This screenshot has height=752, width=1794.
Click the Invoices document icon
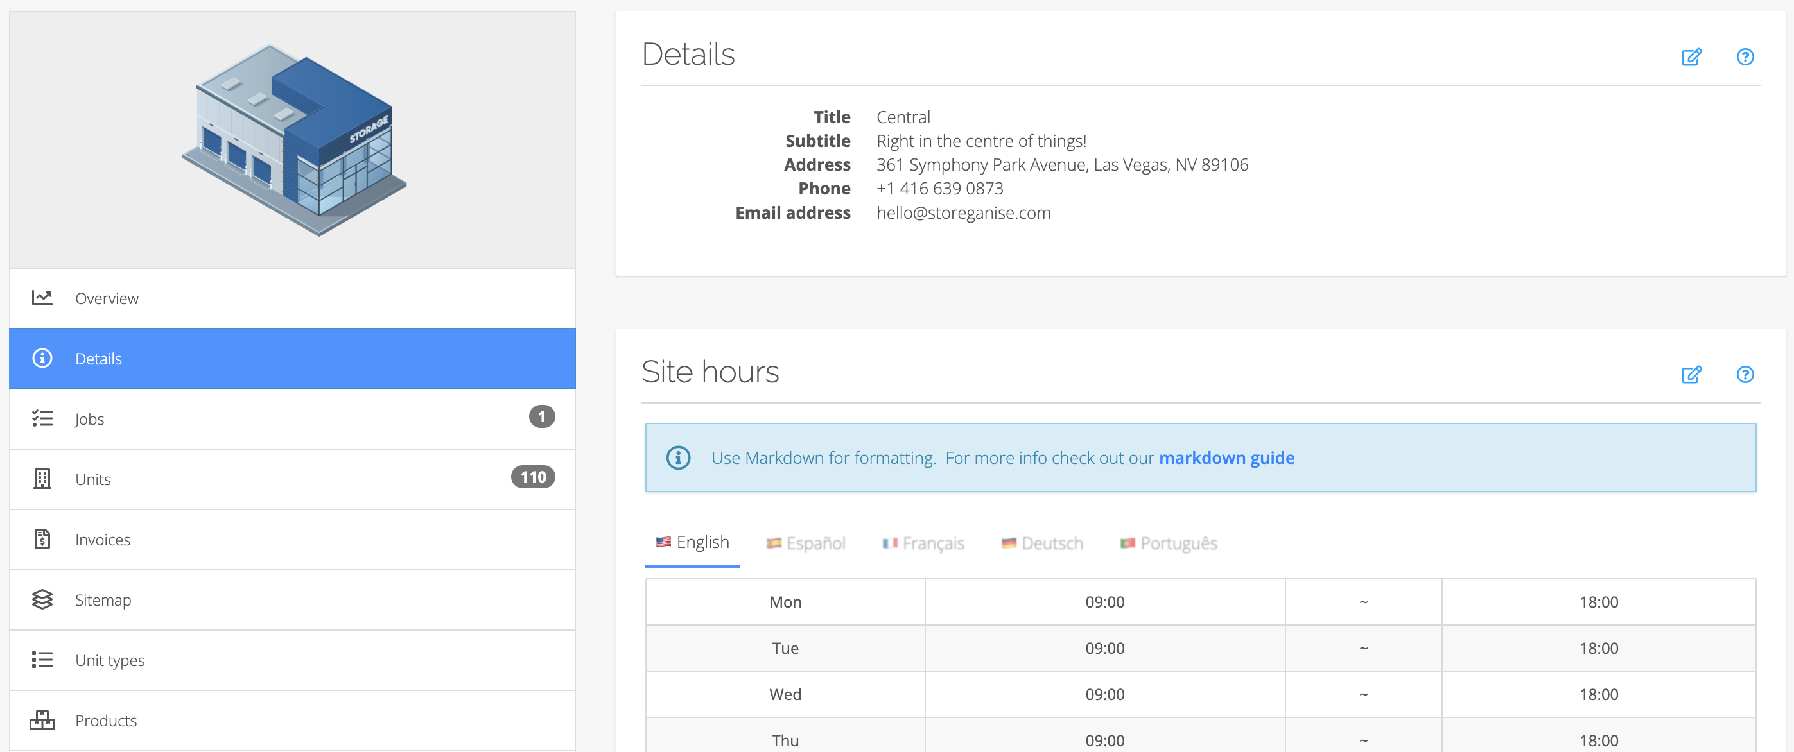coord(42,539)
